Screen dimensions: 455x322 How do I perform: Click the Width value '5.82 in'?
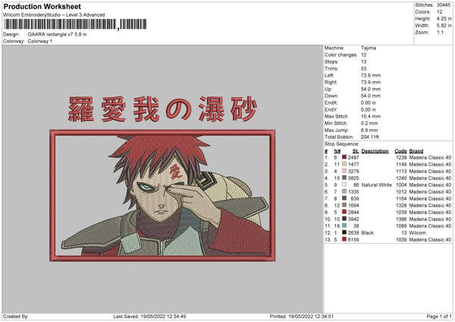coord(444,26)
